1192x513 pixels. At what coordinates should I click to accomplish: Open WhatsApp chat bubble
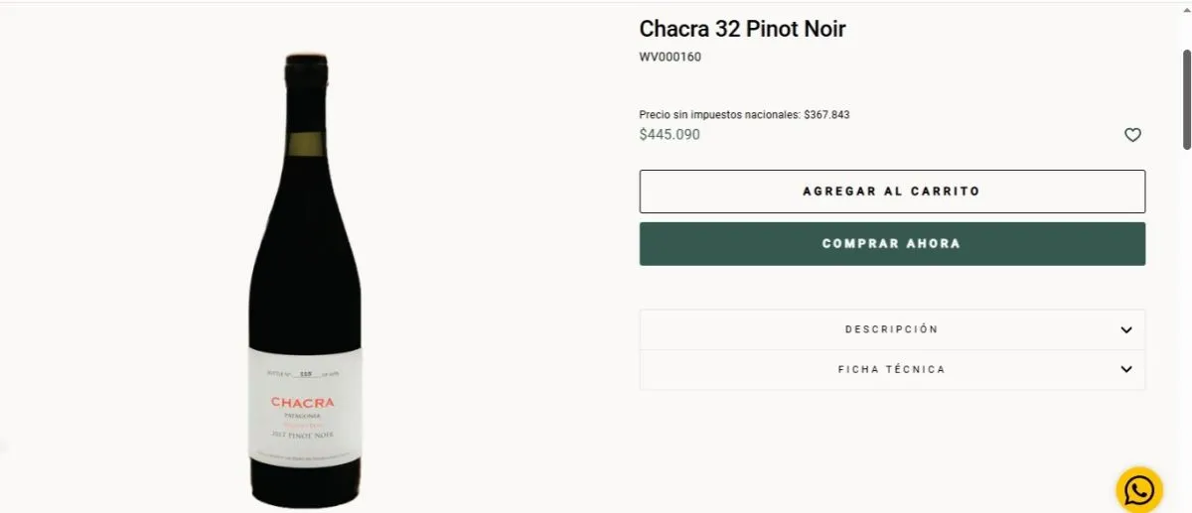(1138, 490)
